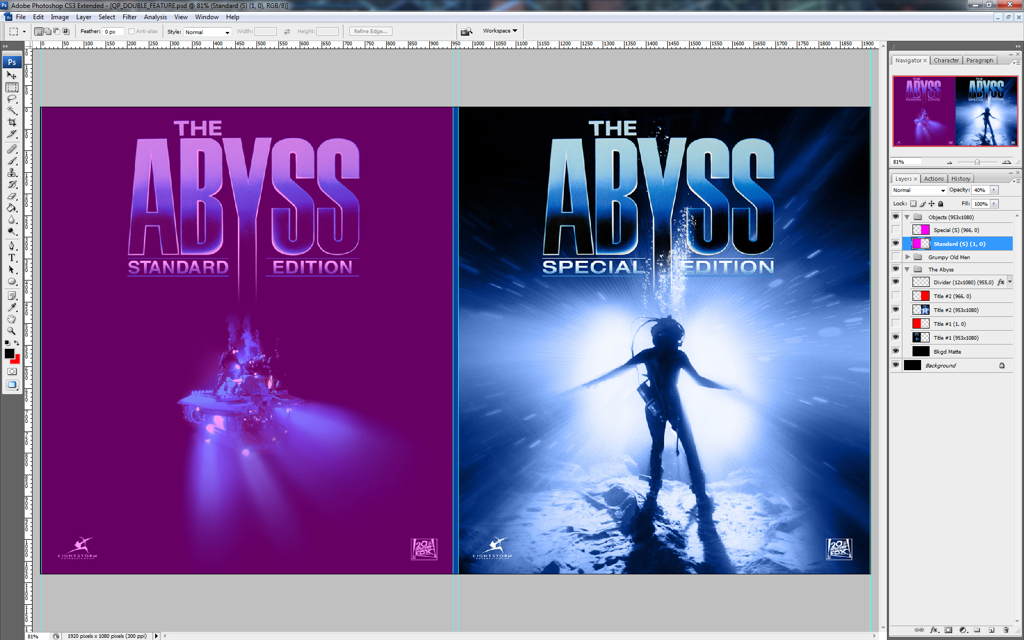Select the Notes tool
The image size is (1024, 640).
tap(12, 295)
